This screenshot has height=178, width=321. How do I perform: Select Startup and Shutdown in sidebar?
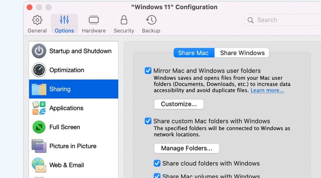coord(81,51)
